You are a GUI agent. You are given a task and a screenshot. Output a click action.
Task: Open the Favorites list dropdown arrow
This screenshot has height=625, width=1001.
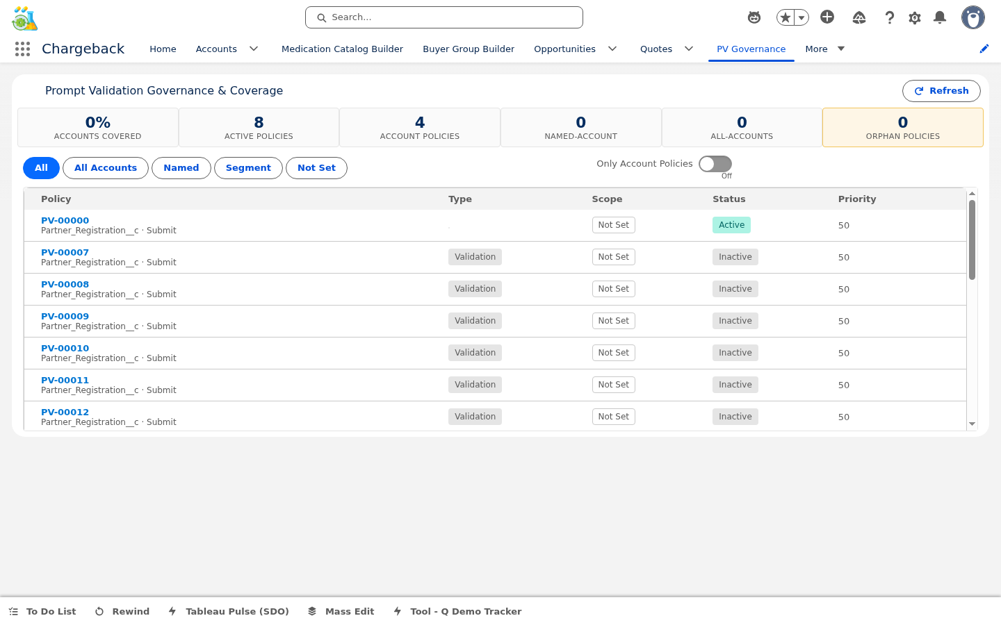coord(801,17)
